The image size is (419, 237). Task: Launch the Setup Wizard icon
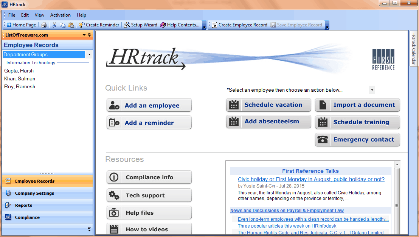coord(127,25)
